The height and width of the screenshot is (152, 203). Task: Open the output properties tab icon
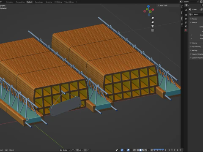186,19
